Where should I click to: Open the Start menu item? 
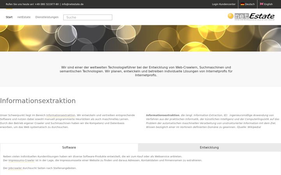(9, 17)
